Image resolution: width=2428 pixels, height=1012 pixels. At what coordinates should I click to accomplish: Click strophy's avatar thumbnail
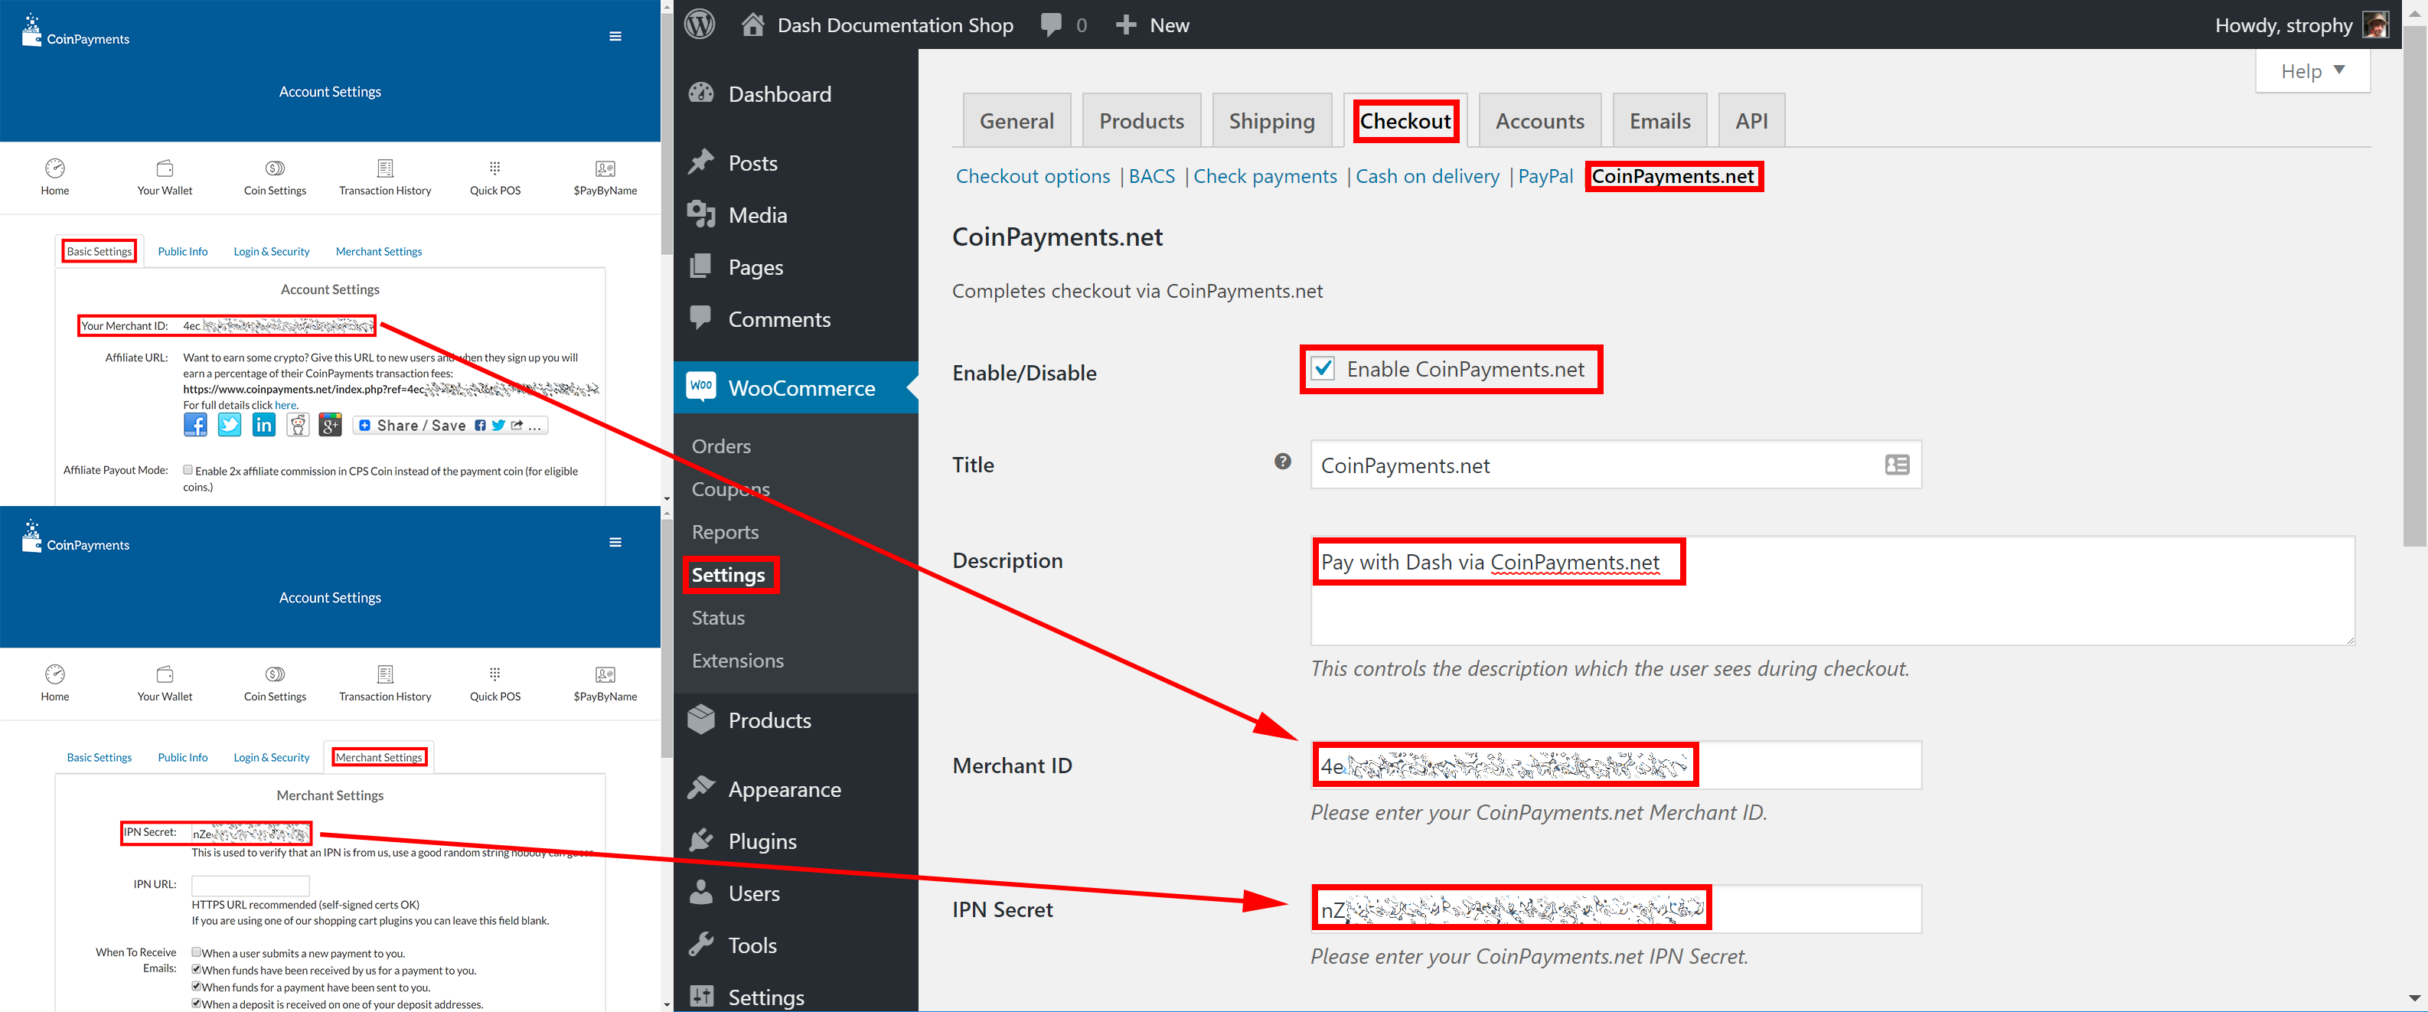(2375, 24)
